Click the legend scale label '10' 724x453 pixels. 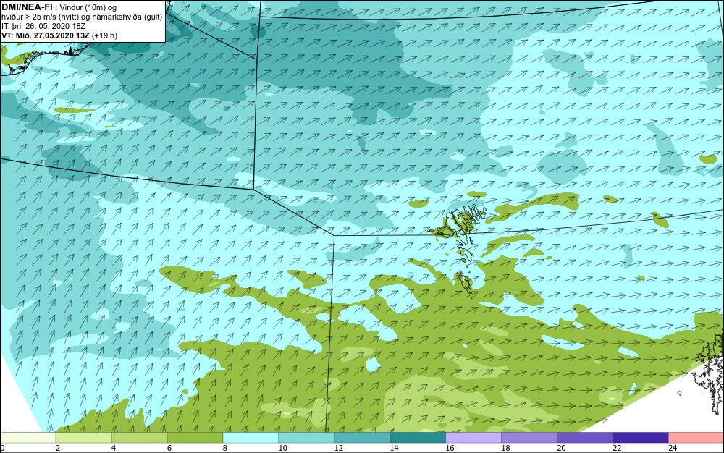(x=282, y=448)
